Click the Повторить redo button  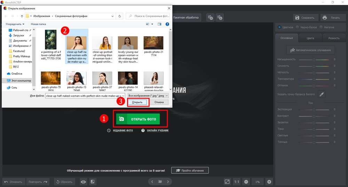(38, 182)
